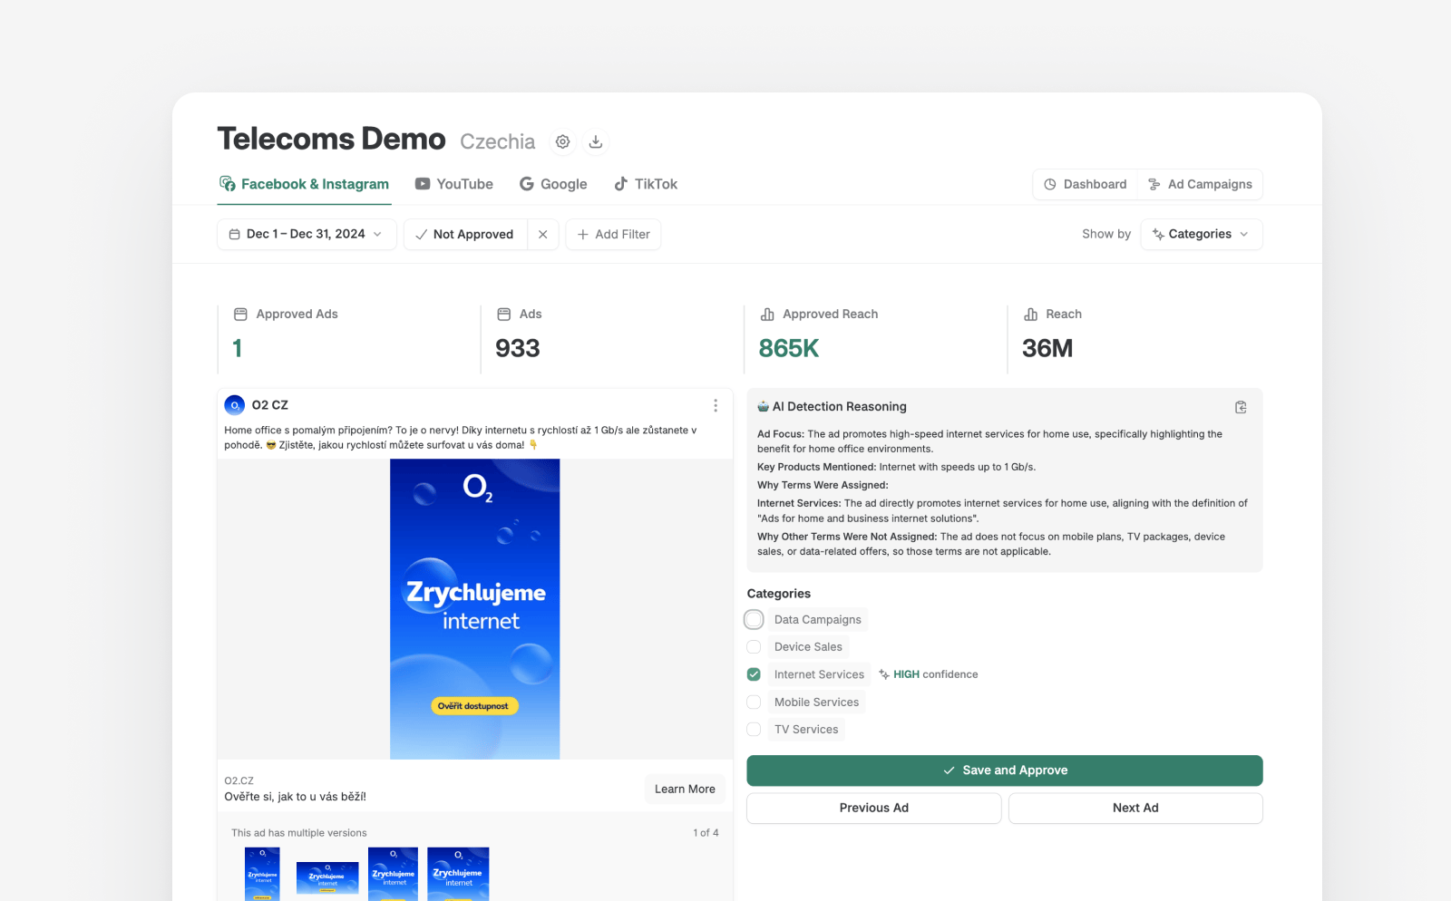
Task: Click the Zrychlujeme internet ad image
Action: coord(475,609)
